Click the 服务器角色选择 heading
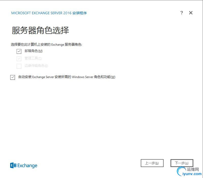The width and height of the screenshot is (203, 178). (40, 30)
